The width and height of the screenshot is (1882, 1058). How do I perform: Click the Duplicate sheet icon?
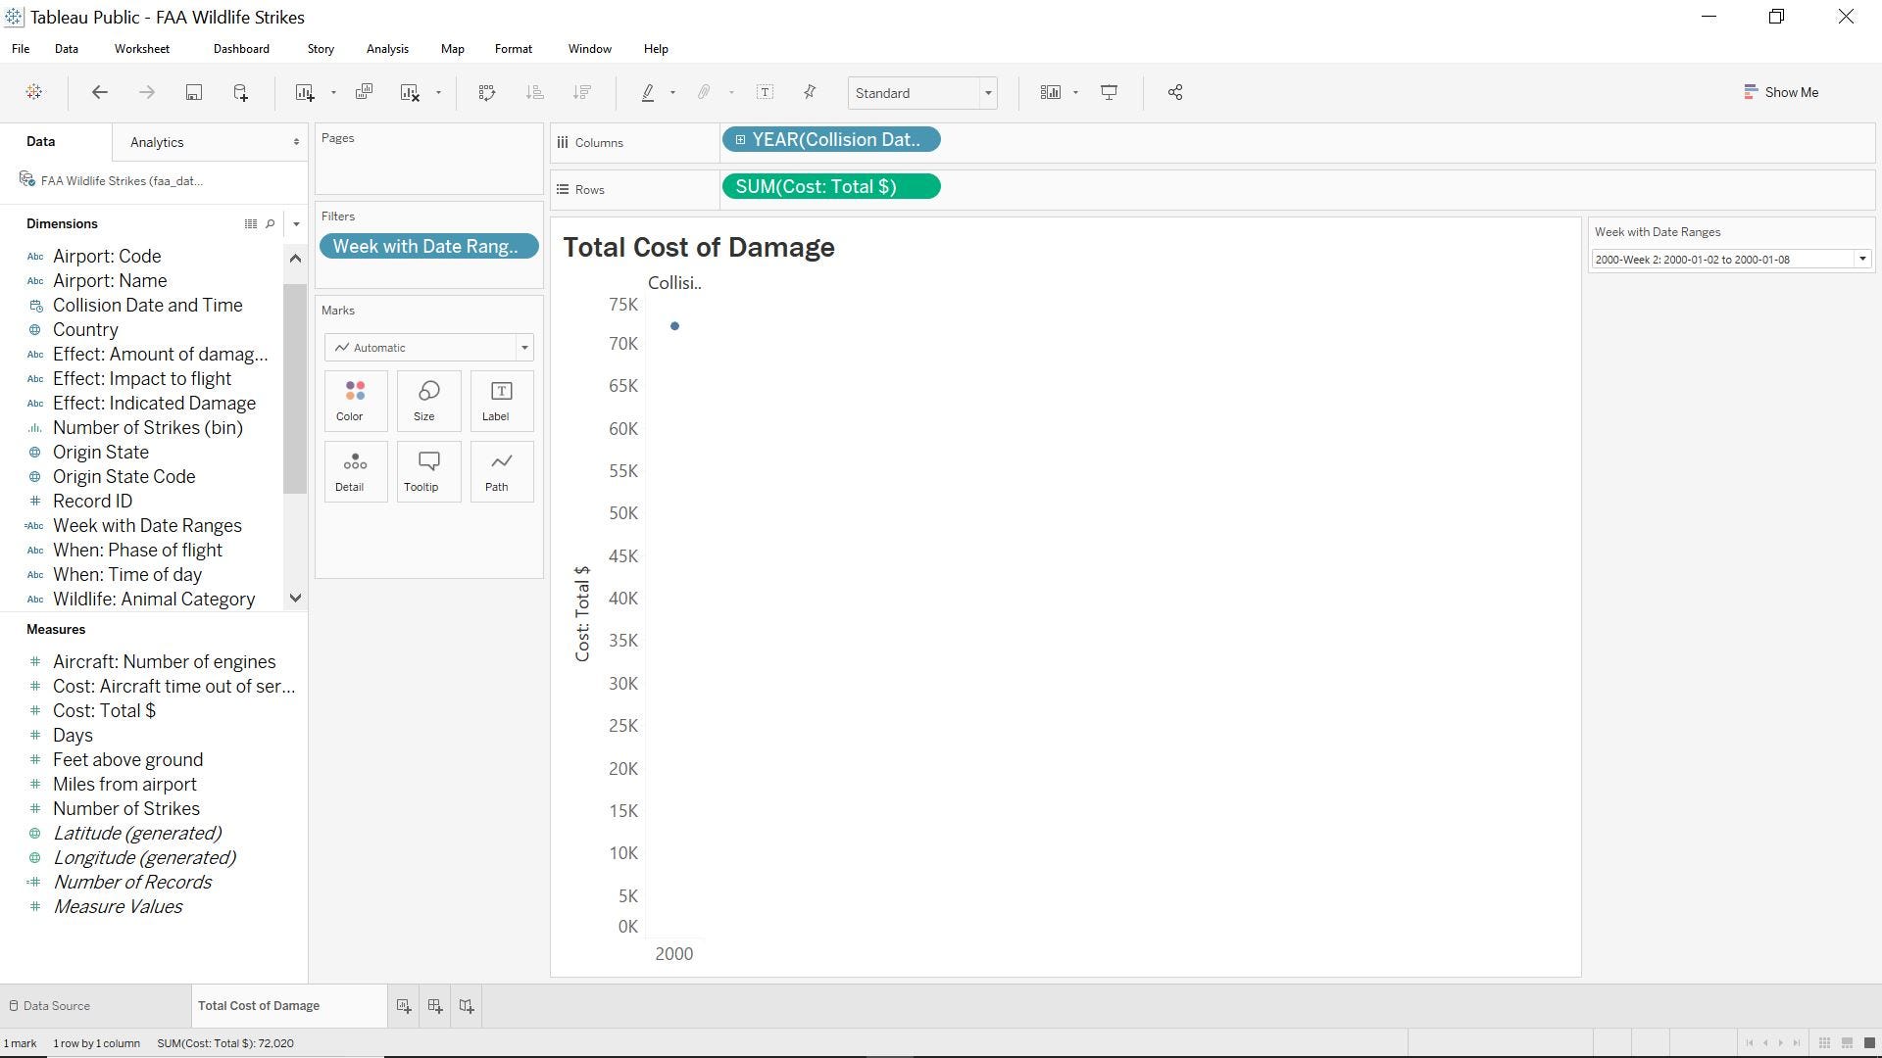tap(364, 92)
